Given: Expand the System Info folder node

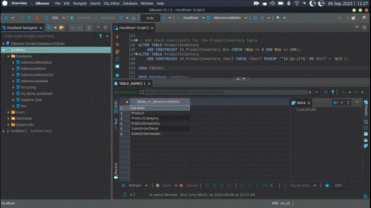Looking at the screenshot, I should [8, 125].
